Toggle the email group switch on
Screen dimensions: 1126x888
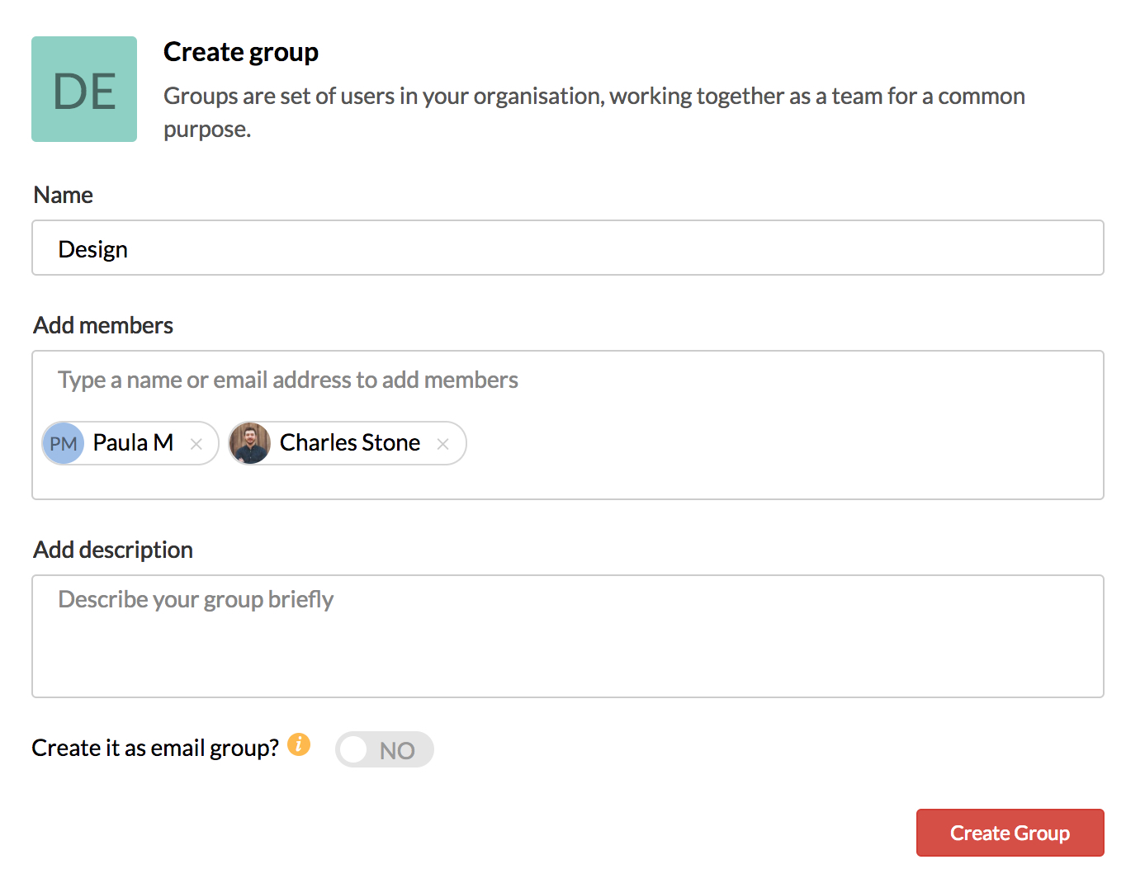tap(384, 749)
